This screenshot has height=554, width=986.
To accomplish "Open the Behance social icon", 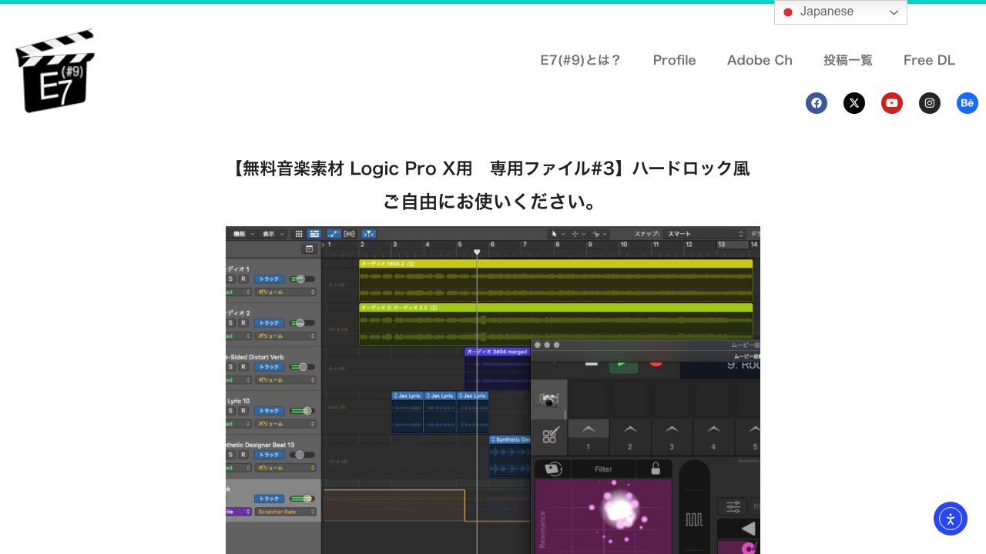I will click(968, 103).
